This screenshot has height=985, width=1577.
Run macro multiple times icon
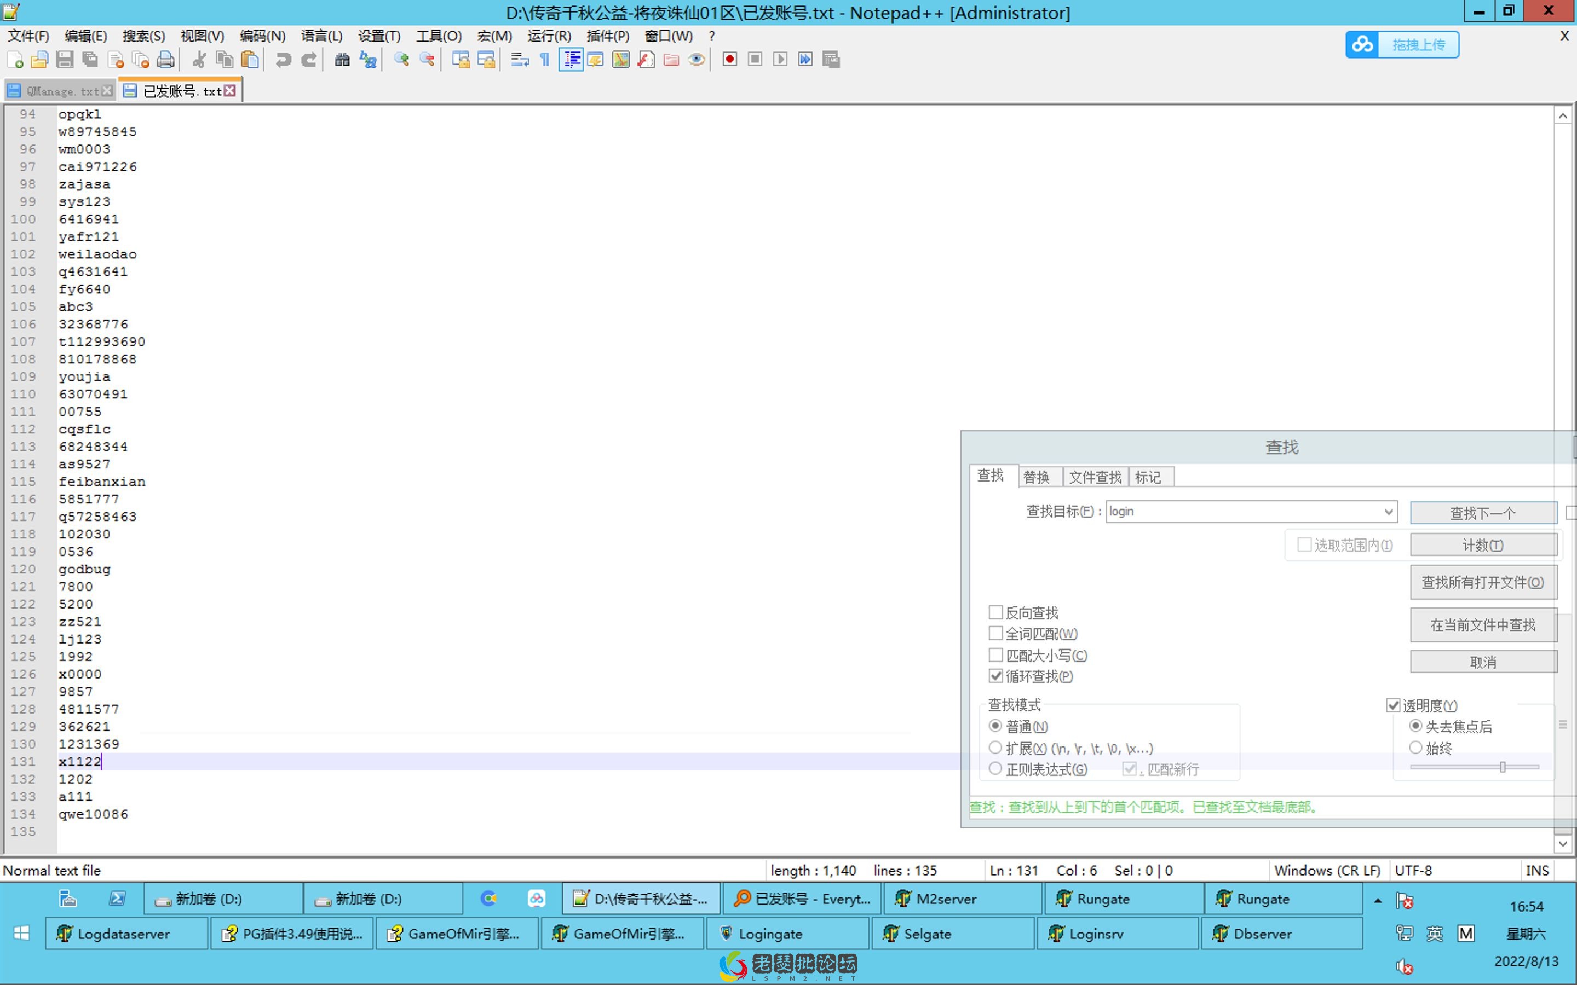pyautogui.click(x=805, y=60)
